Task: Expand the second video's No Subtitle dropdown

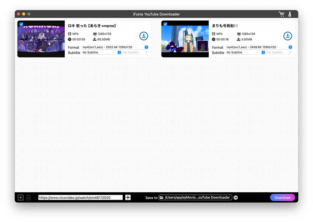Action: tap(245, 53)
